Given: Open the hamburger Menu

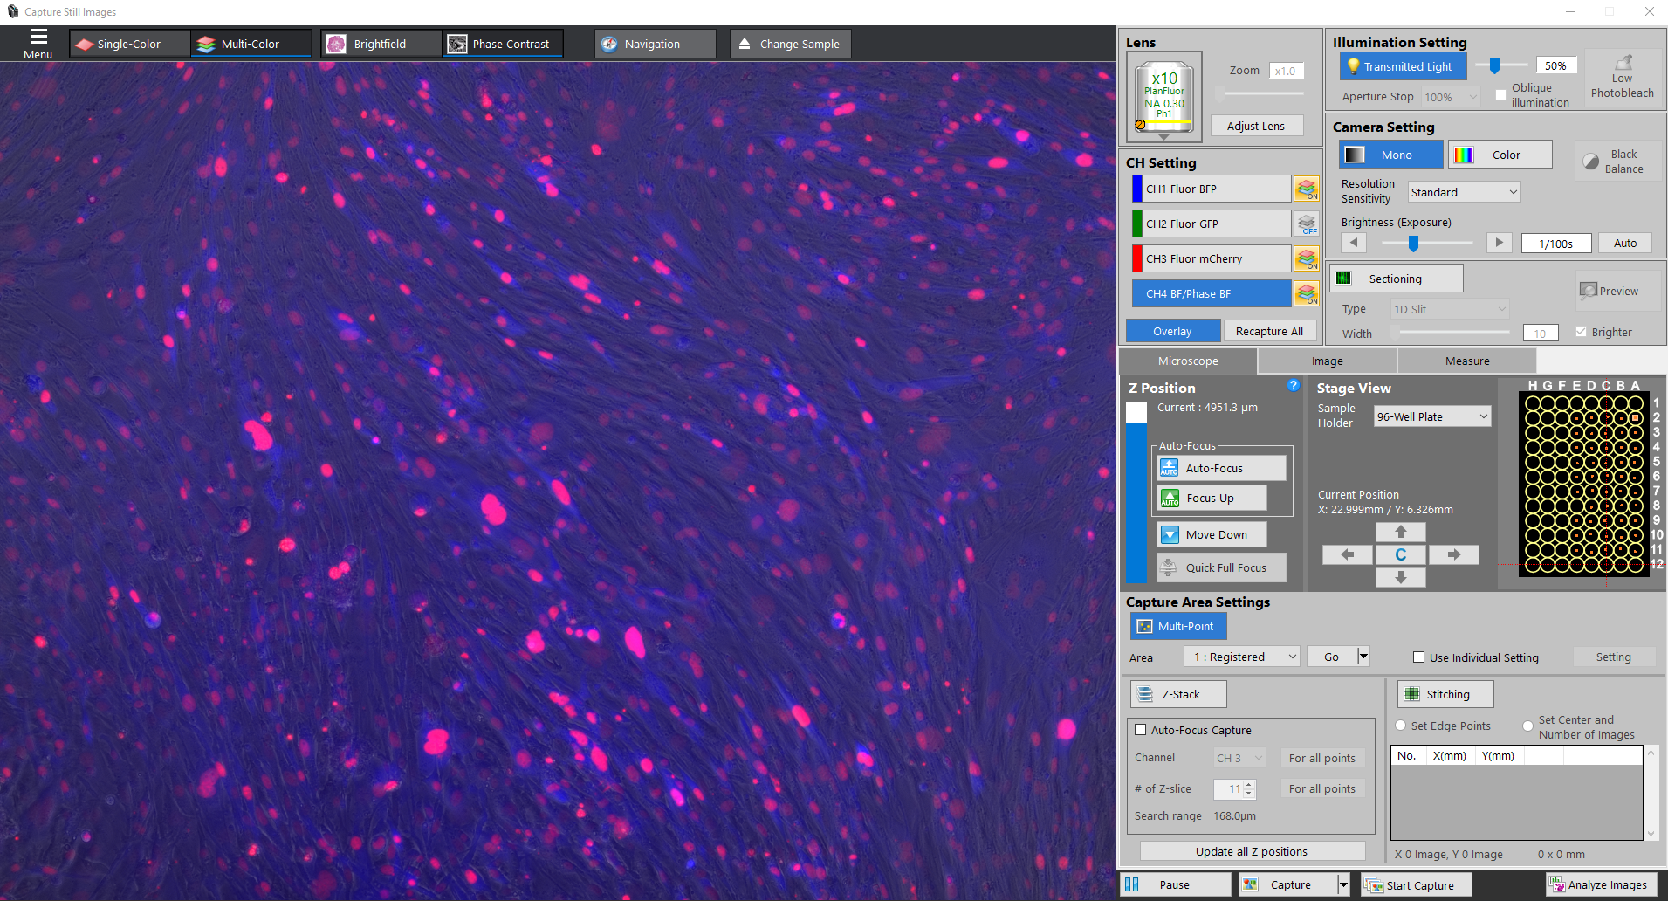Looking at the screenshot, I should (x=38, y=44).
